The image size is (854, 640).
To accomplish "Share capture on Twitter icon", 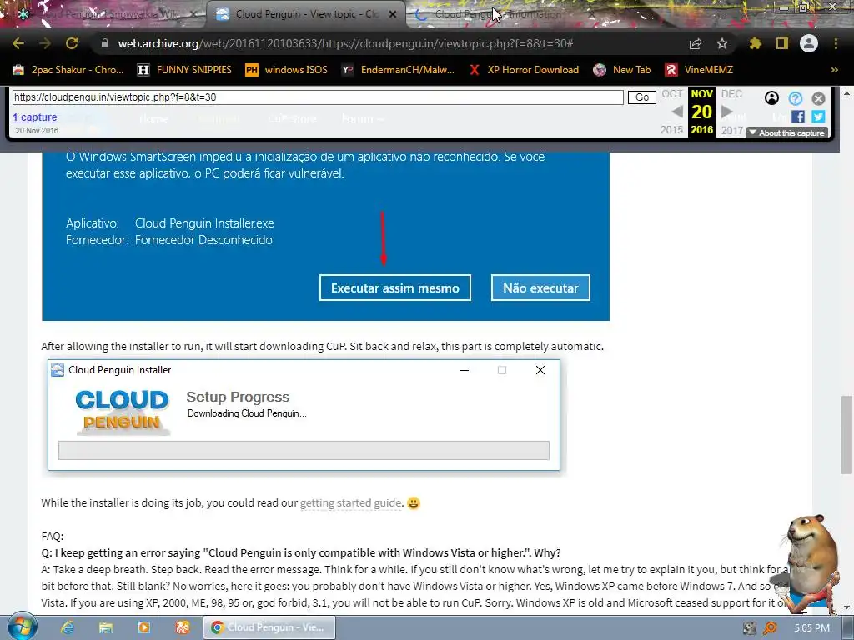I will tap(818, 117).
